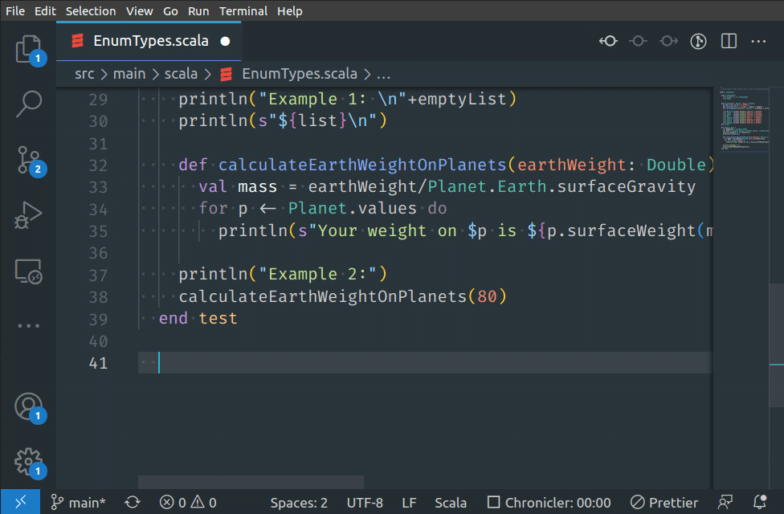784x514 pixels.
Task: Click the code minimap preview
Action: tap(744, 119)
